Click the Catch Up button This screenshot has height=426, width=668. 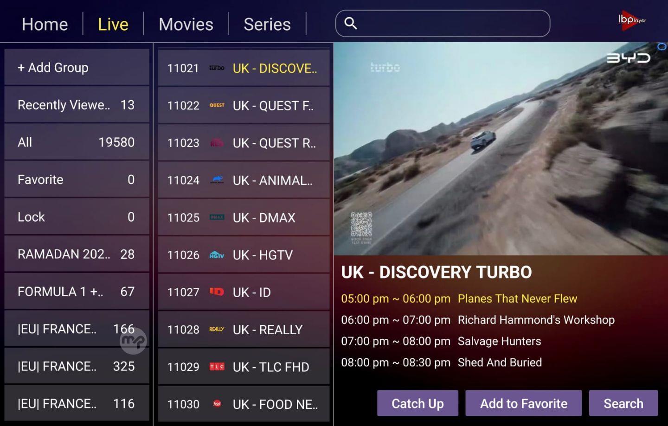(x=417, y=403)
